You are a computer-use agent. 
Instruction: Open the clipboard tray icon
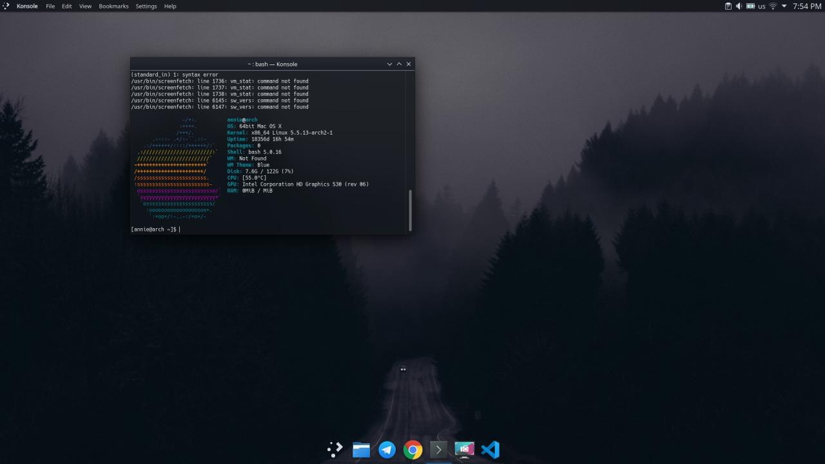point(728,6)
